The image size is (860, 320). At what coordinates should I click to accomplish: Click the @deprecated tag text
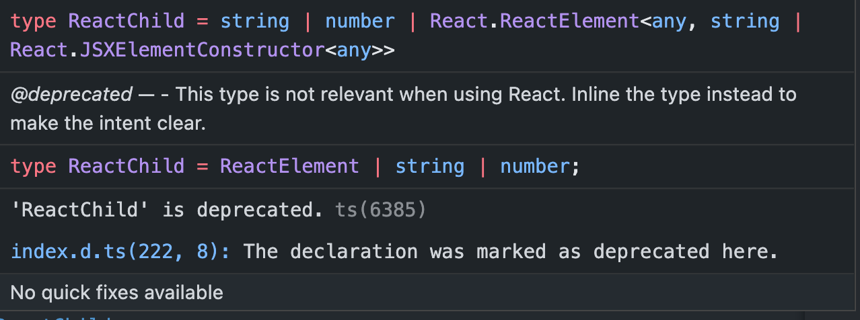click(x=72, y=94)
